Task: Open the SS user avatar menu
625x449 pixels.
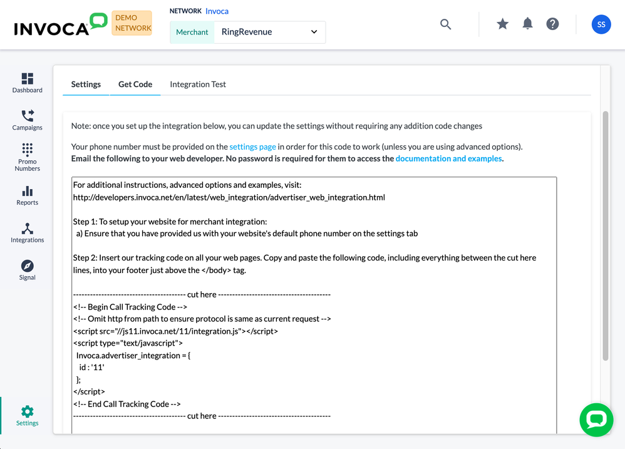Action: [601, 24]
